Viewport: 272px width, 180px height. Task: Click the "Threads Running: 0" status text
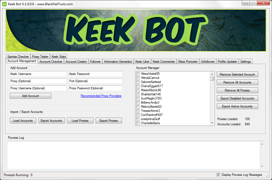pos(18,175)
